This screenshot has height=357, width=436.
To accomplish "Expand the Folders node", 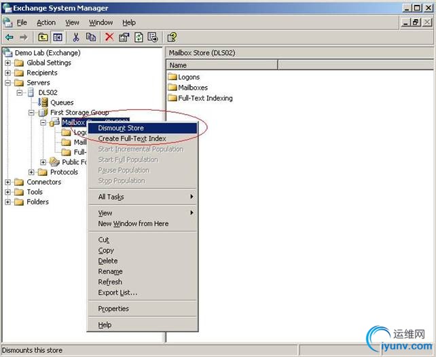I will click(x=7, y=202).
